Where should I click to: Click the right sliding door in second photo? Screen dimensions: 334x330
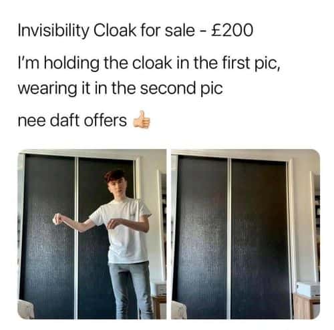259,238
